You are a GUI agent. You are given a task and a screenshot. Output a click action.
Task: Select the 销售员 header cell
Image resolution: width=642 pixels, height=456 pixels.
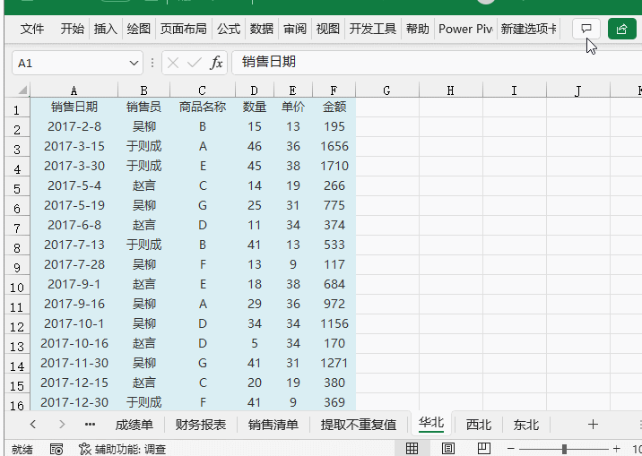143,108
